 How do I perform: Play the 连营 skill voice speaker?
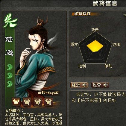(106, 85)
